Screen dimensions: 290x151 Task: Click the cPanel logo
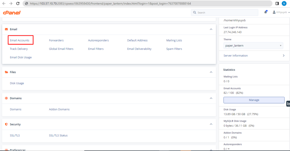pyautogui.click(x=12, y=12)
